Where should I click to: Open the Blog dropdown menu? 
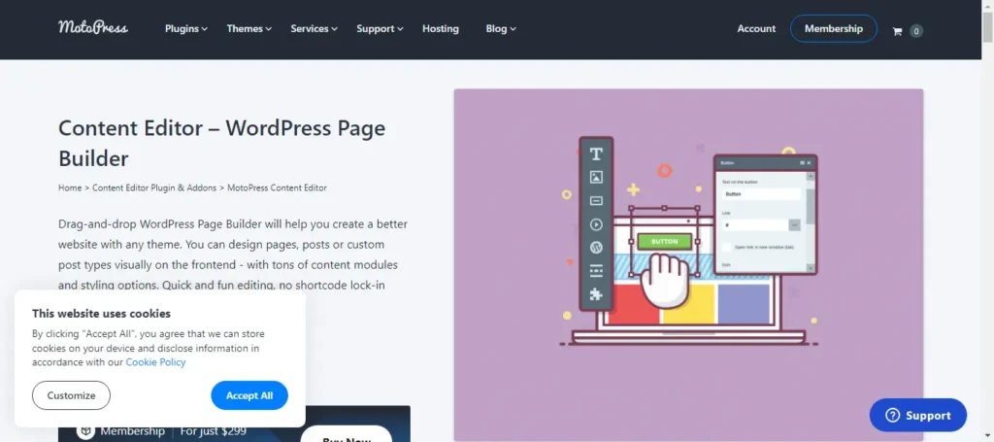click(x=501, y=28)
